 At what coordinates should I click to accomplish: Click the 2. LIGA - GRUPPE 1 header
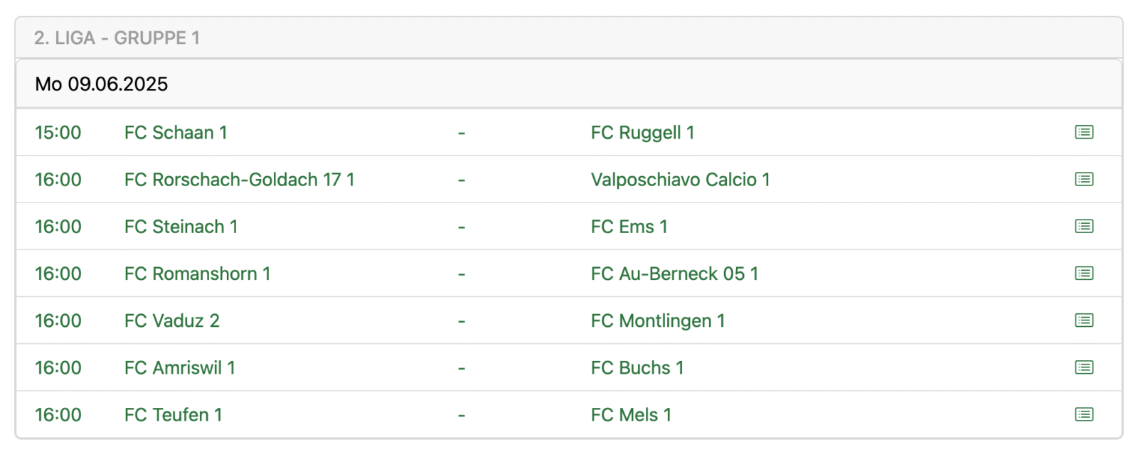point(117,38)
